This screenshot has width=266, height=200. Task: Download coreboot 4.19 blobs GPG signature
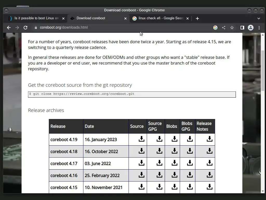[190, 139]
